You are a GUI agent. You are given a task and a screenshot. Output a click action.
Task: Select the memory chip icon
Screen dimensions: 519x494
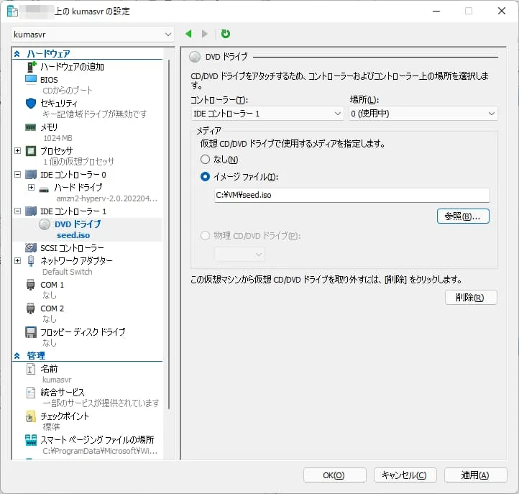click(31, 127)
